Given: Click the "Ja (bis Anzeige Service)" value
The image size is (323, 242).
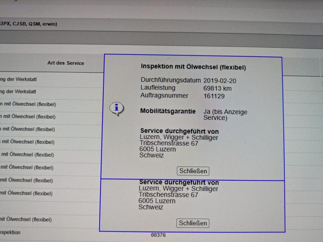Looking at the screenshot, I should [x=225, y=115].
